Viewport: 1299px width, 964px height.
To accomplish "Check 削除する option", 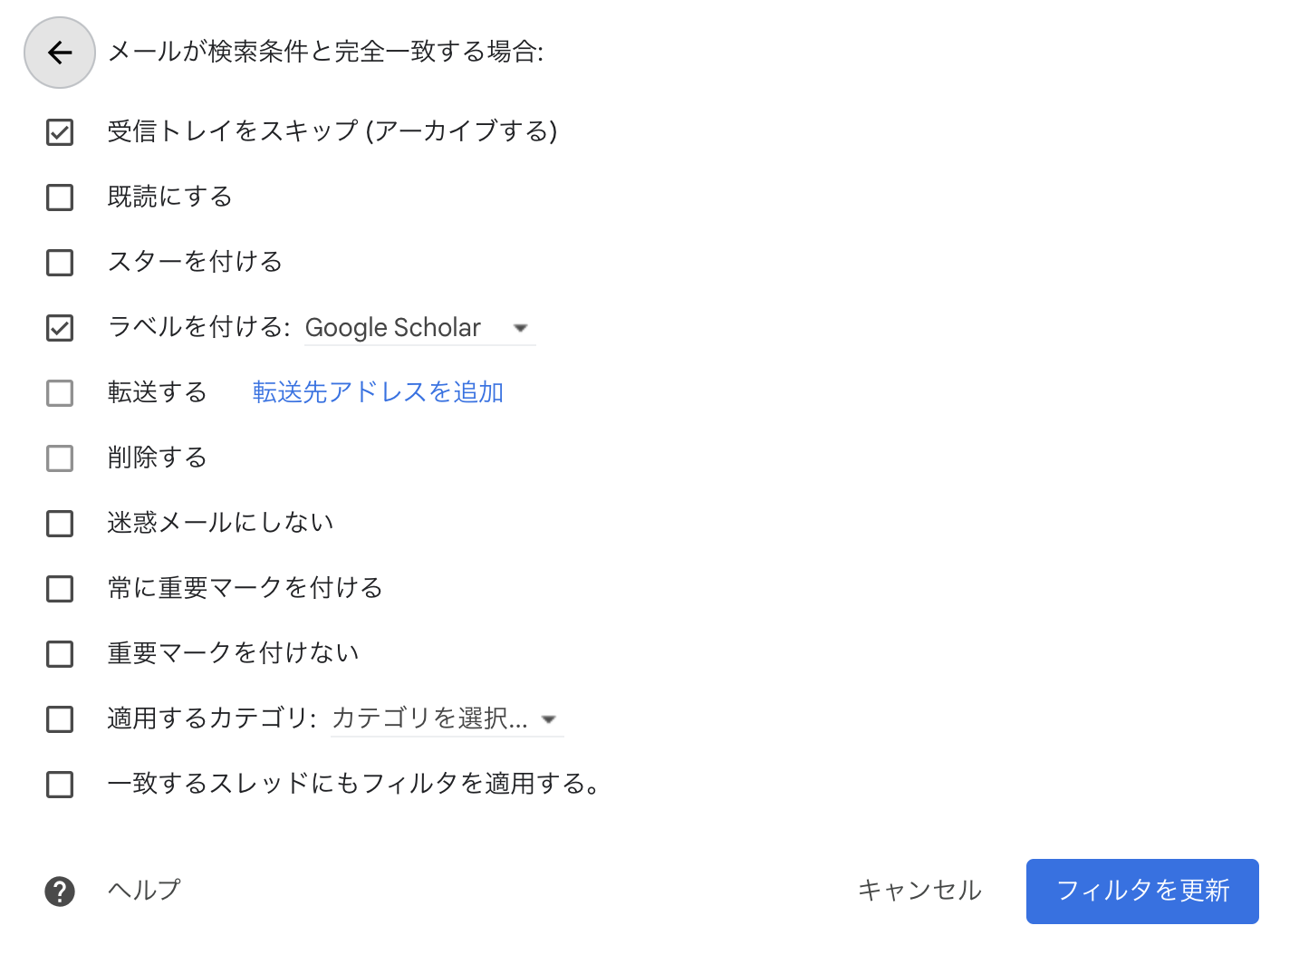I will coord(59,458).
